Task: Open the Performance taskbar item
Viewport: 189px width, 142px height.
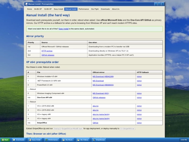Action: coord(52,140)
